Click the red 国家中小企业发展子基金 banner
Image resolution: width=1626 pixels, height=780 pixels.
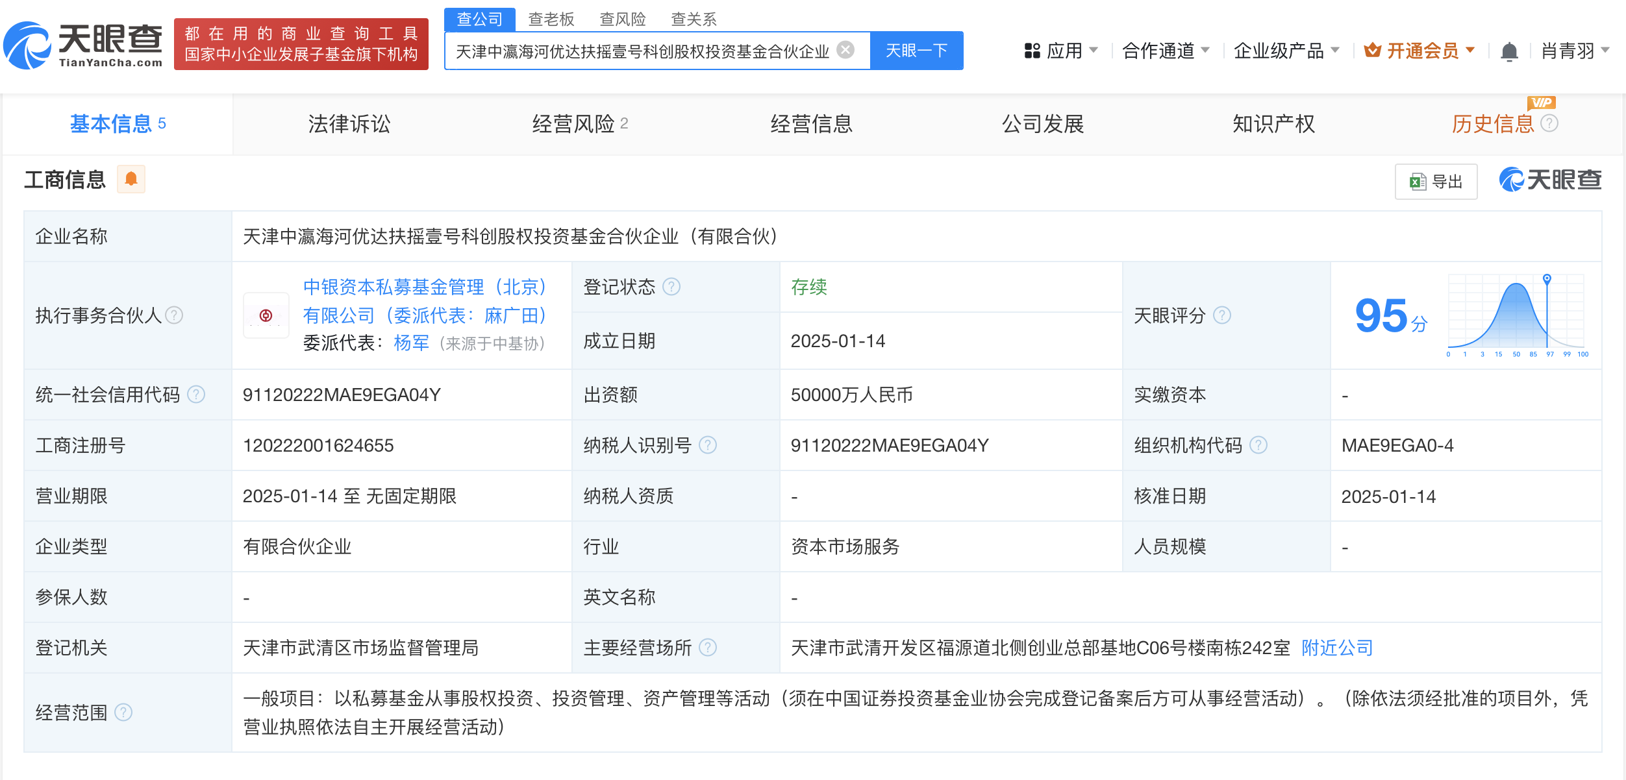(301, 43)
